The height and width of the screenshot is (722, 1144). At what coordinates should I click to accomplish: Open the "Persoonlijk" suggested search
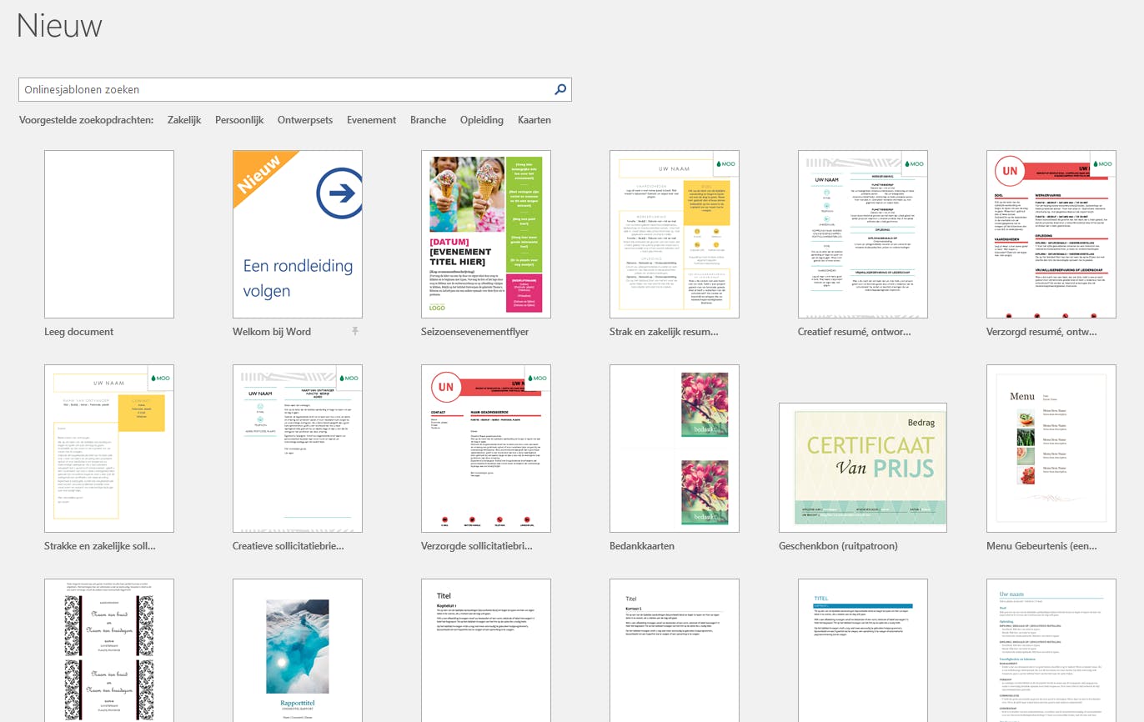coord(239,119)
